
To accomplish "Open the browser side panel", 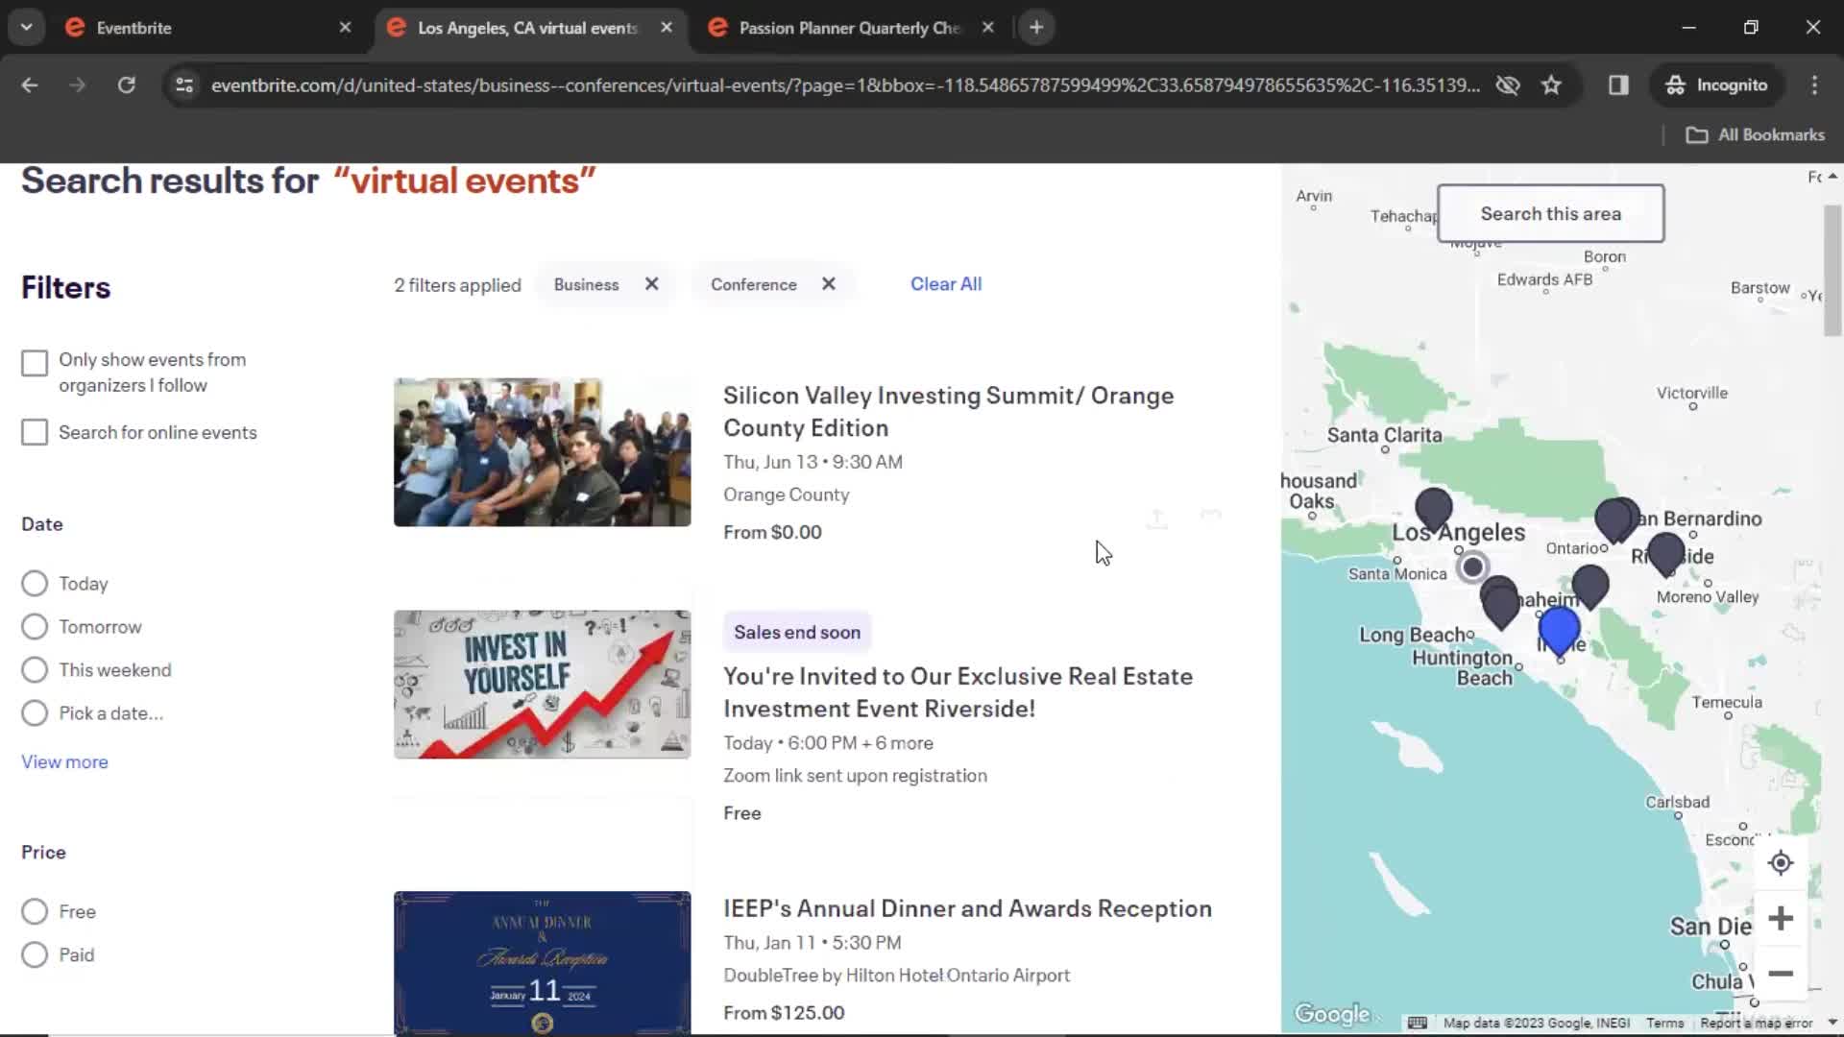I will (x=1618, y=85).
